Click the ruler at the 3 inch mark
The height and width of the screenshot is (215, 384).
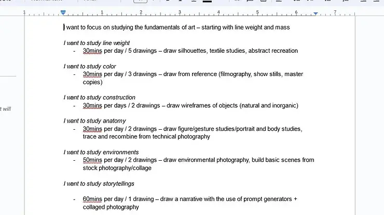(x=180, y=12)
